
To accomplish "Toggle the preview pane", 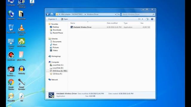I will coord(147,19).
